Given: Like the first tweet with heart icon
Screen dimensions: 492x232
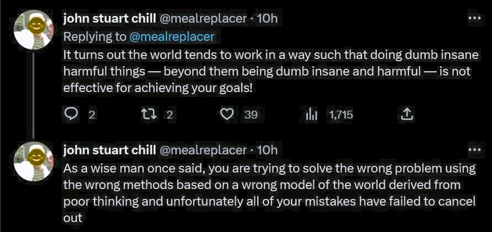Looking at the screenshot, I should (x=227, y=115).
